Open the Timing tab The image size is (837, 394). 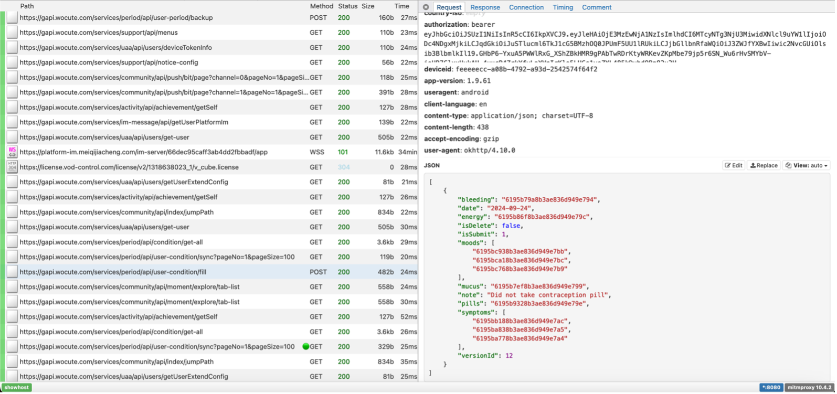pos(563,7)
